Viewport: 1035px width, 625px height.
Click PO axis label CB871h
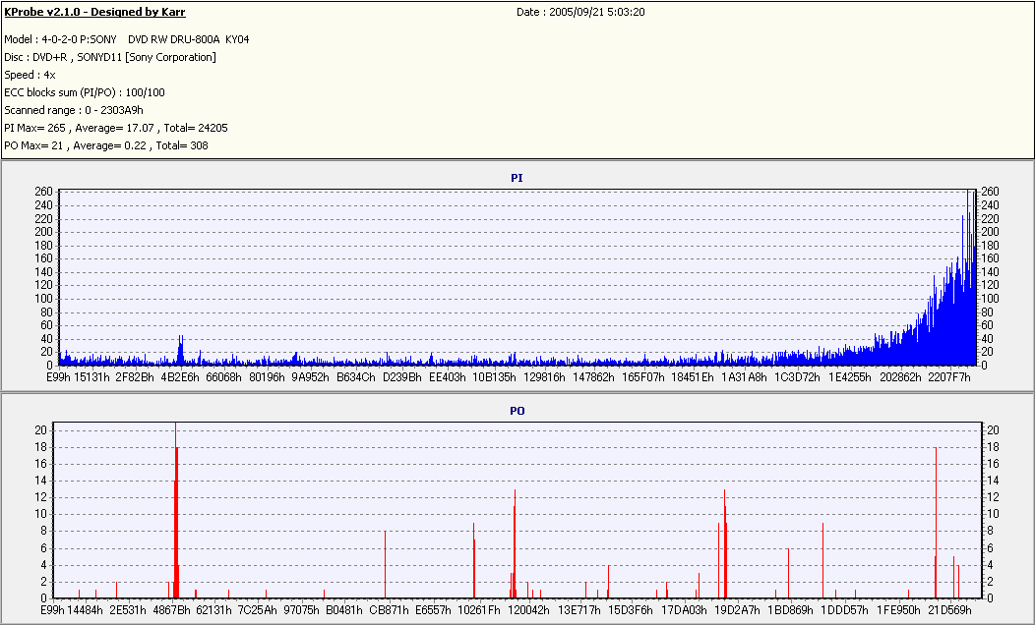[389, 610]
